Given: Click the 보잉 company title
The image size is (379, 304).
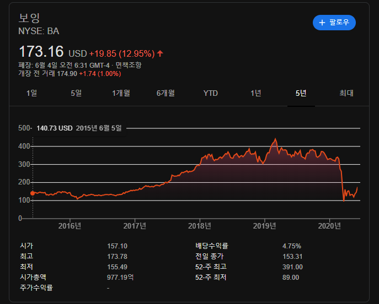Looking at the screenshot, I should (29, 18).
